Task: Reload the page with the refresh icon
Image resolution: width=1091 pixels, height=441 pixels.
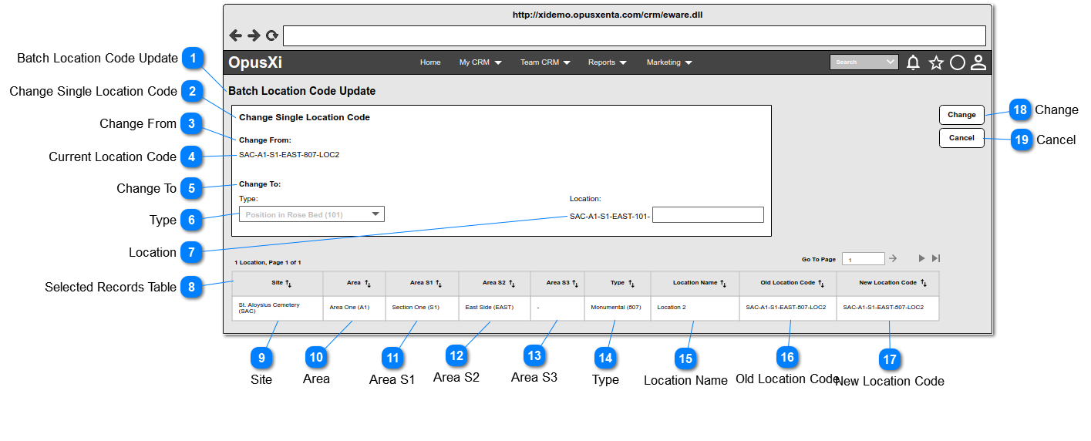Action: pyautogui.click(x=272, y=35)
